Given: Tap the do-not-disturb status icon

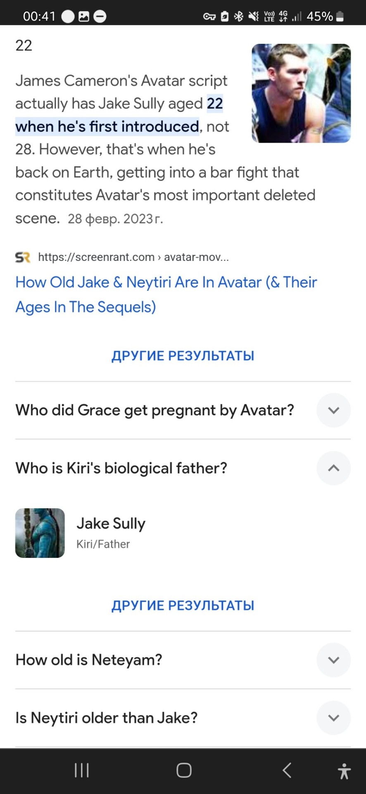Looking at the screenshot, I should [100, 17].
